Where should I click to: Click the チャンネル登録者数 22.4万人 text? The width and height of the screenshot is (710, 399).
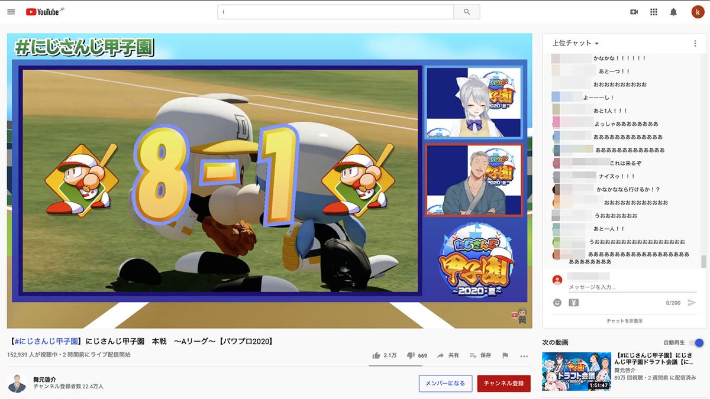click(68, 386)
